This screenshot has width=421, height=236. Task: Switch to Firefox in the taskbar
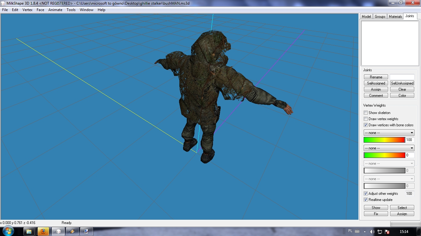coord(43,231)
